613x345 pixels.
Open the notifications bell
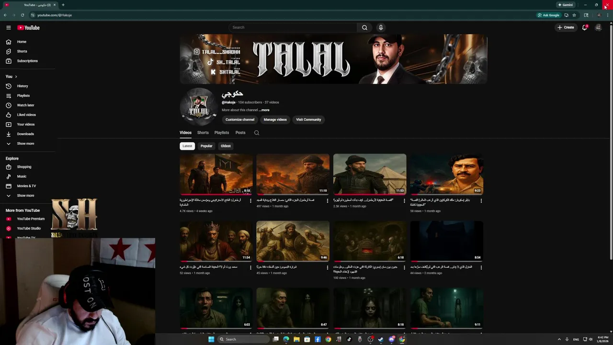[x=585, y=27]
